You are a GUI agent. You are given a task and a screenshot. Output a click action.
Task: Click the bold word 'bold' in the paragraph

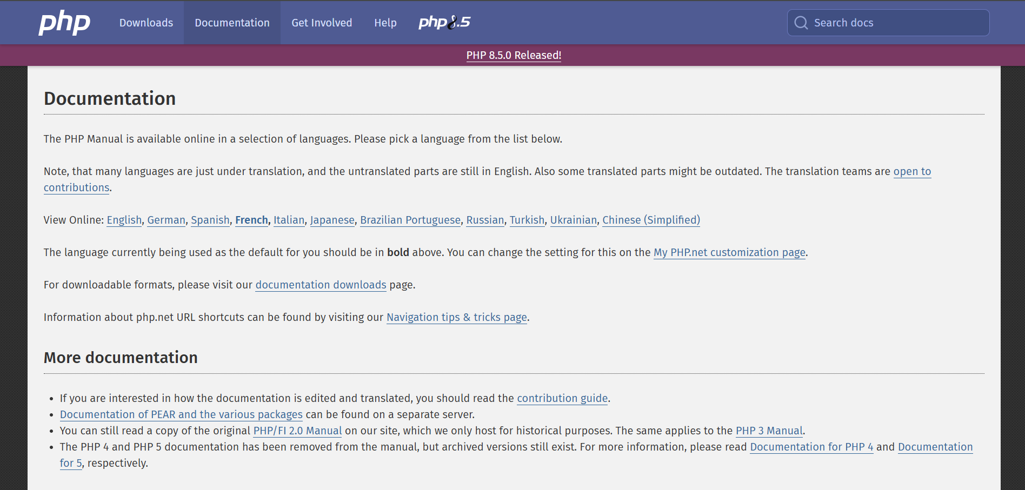[398, 252]
